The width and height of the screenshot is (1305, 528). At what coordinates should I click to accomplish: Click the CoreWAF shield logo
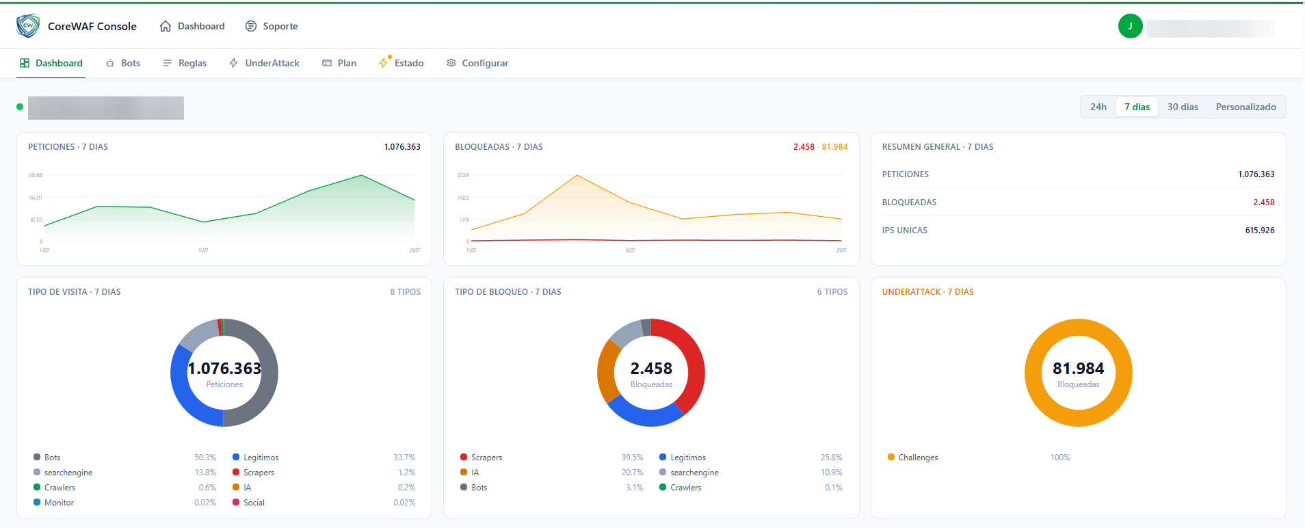point(28,26)
